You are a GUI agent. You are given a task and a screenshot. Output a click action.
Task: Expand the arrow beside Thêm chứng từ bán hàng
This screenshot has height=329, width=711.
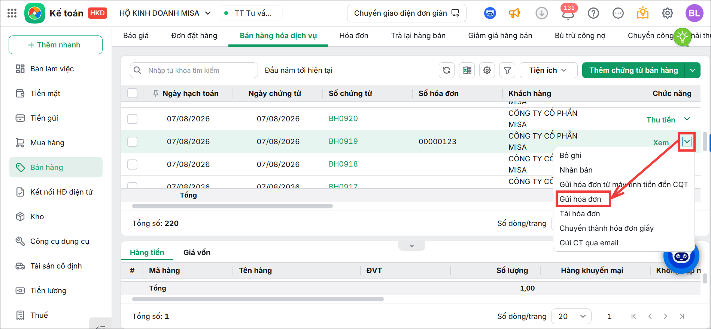click(693, 70)
